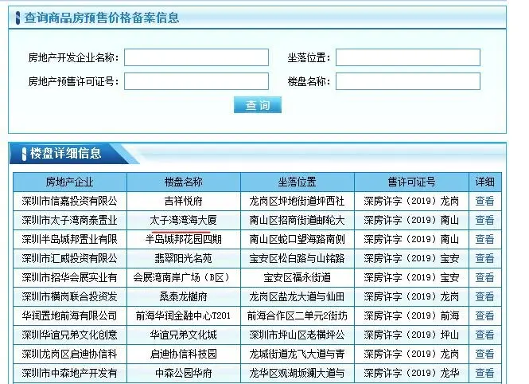Open 查看 link for 太子湾湾海大厦
529x384 pixels.
pyautogui.click(x=484, y=220)
